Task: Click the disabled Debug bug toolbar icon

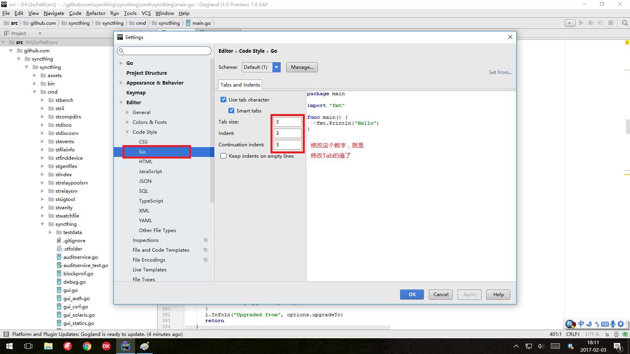Action: pos(591,23)
